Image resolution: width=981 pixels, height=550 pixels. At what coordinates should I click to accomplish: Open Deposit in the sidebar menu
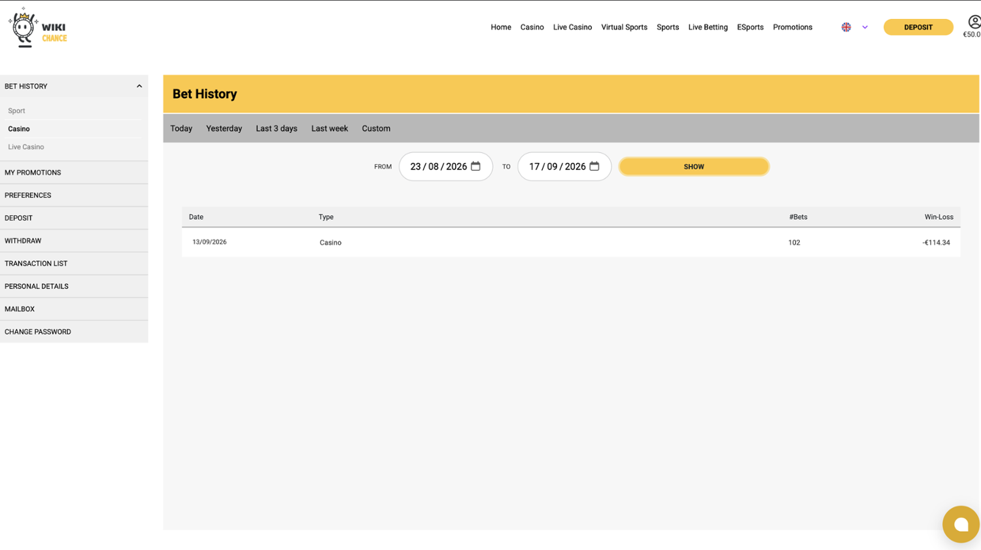pyautogui.click(x=74, y=218)
